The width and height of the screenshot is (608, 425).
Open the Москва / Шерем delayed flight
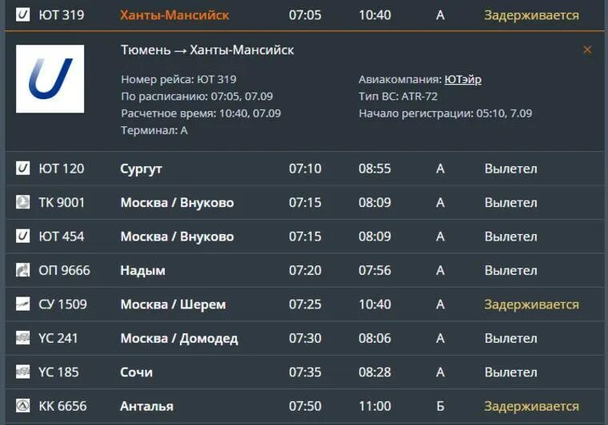coord(304,304)
